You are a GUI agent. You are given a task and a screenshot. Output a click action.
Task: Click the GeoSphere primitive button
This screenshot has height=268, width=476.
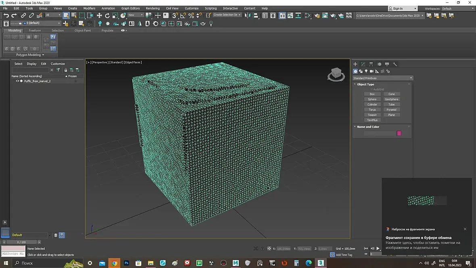[x=391, y=99]
